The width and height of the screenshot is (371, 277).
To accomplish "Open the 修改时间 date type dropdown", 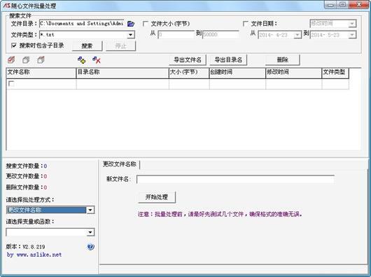I will click(352, 24).
